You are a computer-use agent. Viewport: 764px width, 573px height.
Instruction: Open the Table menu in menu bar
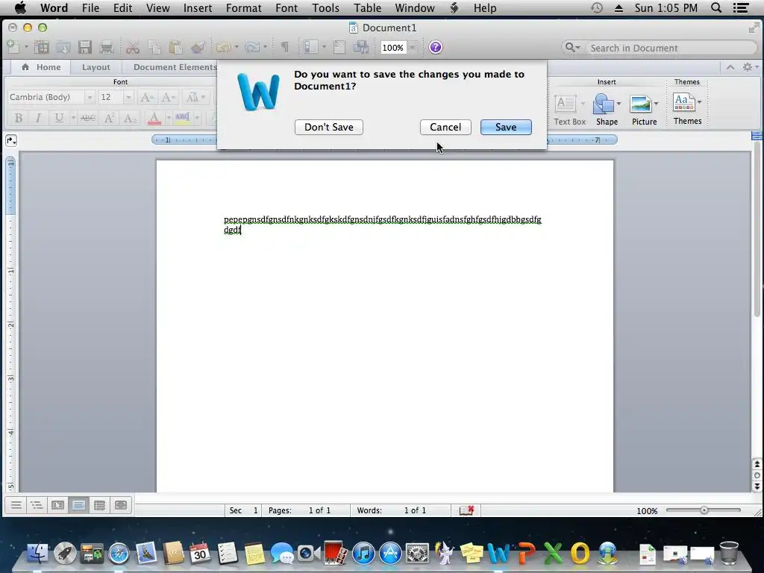pyautogui.click(x=367, y=7)
